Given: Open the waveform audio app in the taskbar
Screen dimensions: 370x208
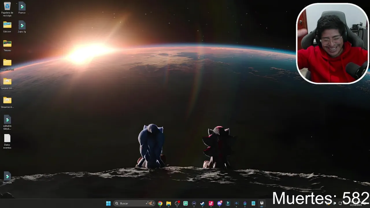Looking at the screenshot, I should click(x=236, y=203).
